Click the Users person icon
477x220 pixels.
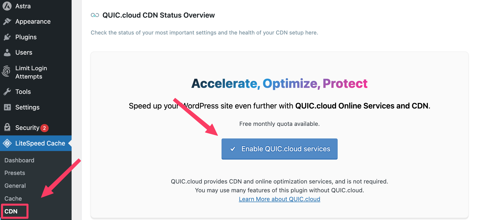[x=7, y=52]
